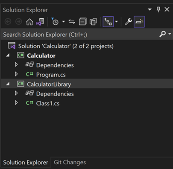Screen dimensions: 173x169
Task: Collapse All nodes using toolbar icon
Action: tap(82, 22)
